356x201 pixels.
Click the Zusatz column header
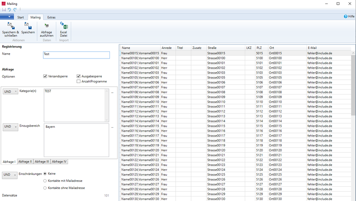point(198,48)
